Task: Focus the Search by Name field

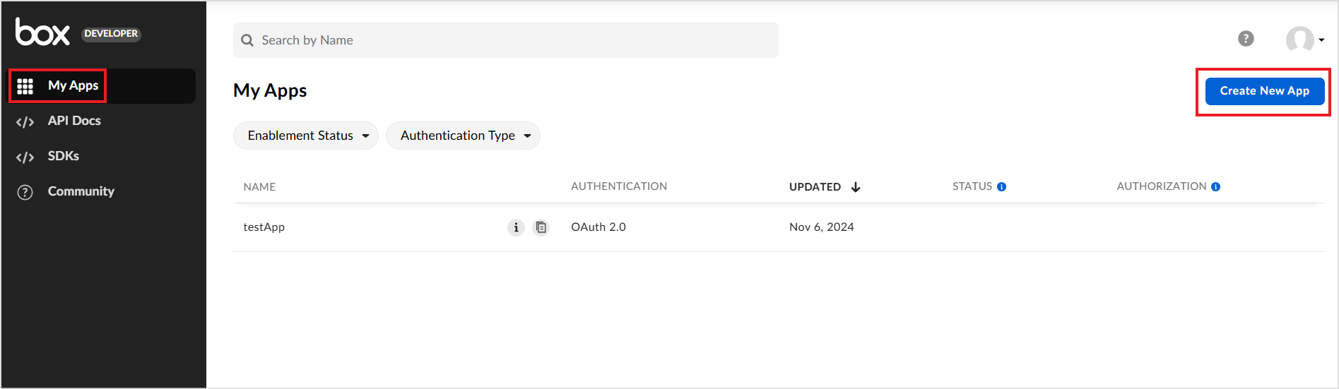Action: (505, 40)
